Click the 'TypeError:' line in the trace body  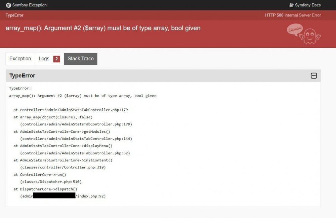click(x=20, y=88)
